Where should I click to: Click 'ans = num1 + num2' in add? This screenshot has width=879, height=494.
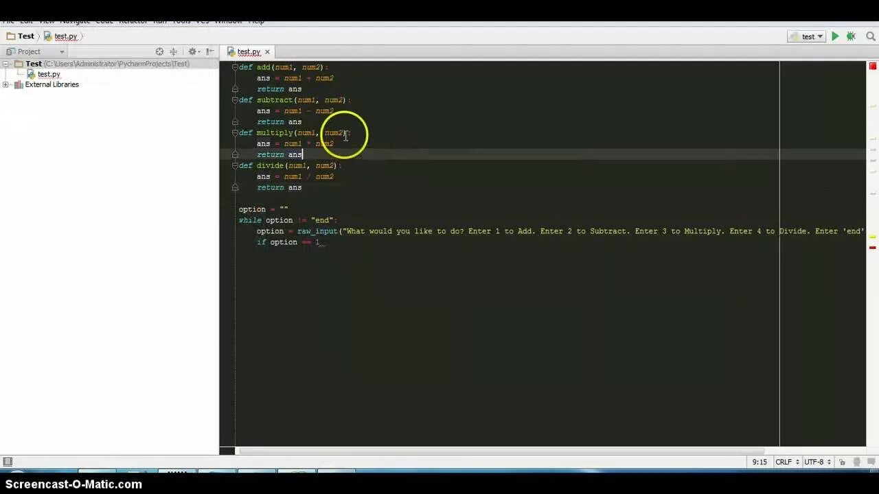295,78
